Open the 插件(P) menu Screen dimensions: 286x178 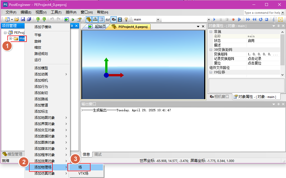click(x=71, y=12)
